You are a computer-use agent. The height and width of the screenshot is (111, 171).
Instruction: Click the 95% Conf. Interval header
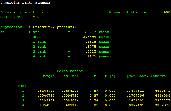(x=148, y=76)
